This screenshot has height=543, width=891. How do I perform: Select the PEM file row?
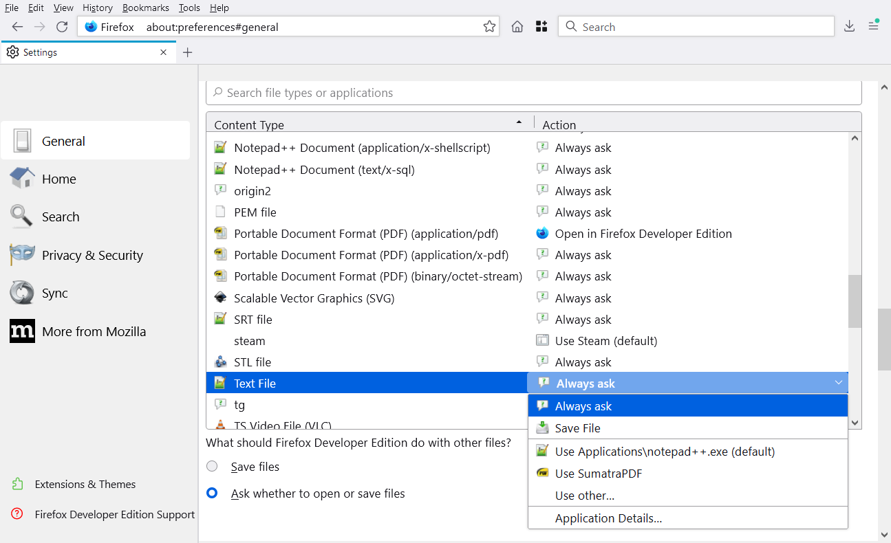click(527, 212)
